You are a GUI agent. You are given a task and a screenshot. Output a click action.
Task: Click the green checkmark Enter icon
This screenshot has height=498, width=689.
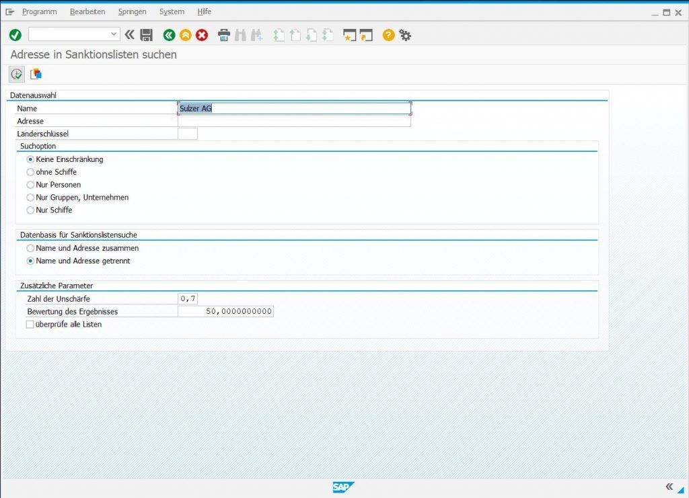click(x=15, y=35)
